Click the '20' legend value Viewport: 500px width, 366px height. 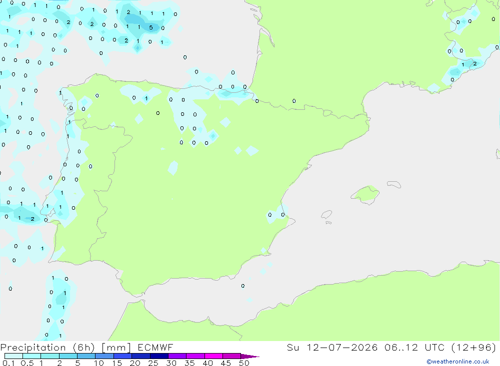click(x=135, y=363)
